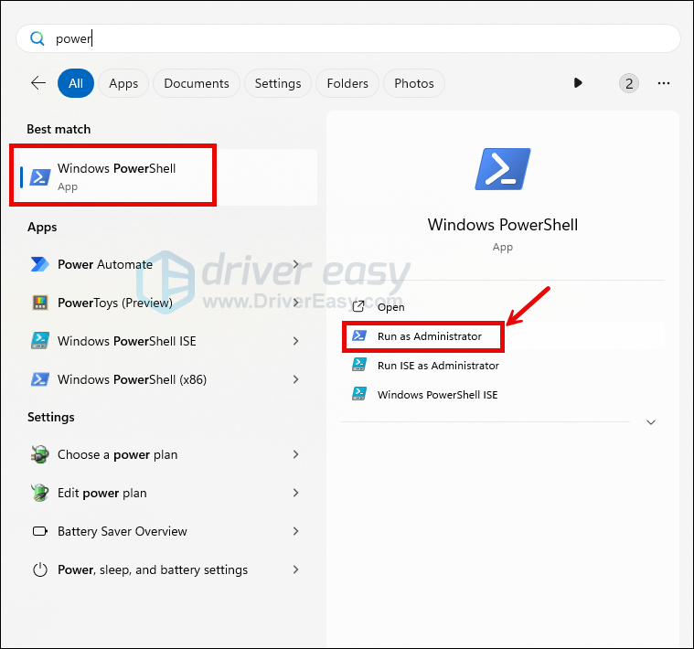This screenshot has height=649, width=694.
Task: Click the PowerToys (Preview) icon
Action: pos(39,303)
